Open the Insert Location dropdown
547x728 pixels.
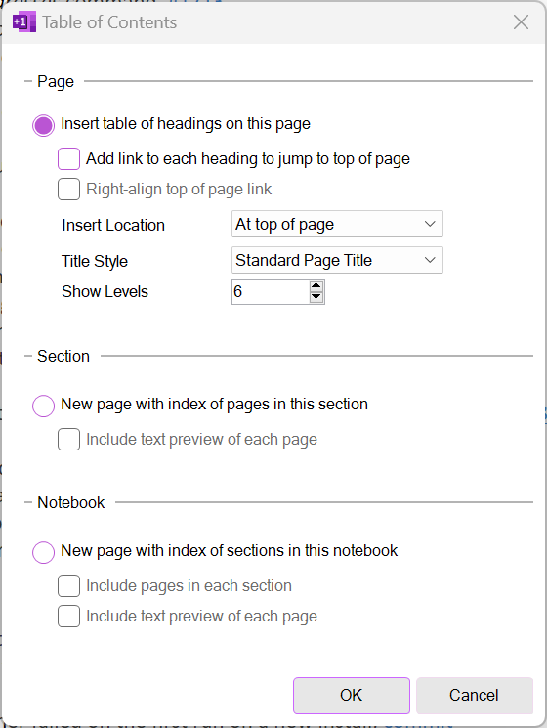[x=337, y=224]
